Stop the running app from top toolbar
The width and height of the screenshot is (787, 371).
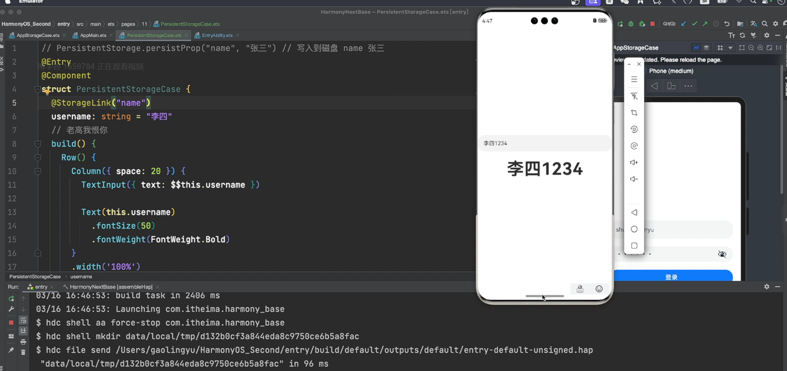653,24
